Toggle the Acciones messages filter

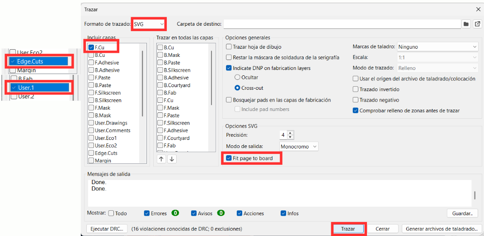coord(240,213)
